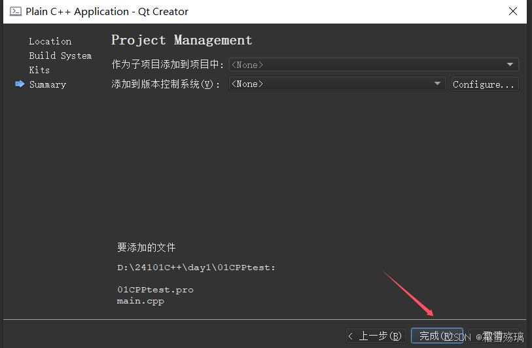Click the path D:\24101C++\day1\01CPPtest:

196,268
